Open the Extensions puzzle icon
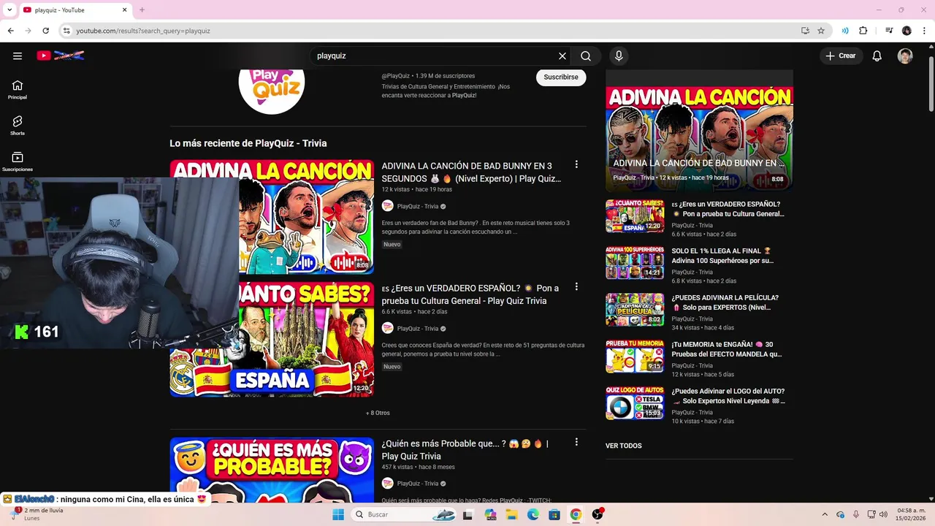935x526 pixels. (x=863, y=31)
